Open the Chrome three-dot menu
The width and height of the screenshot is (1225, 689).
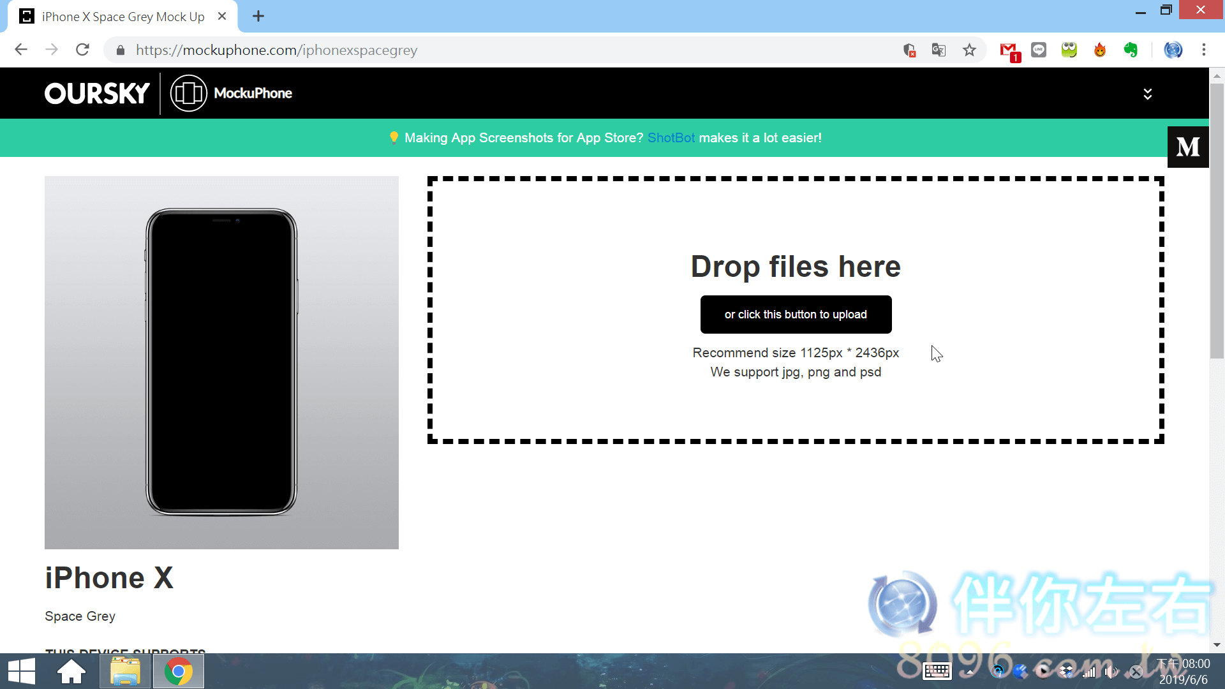click(x=1203, y=50)
